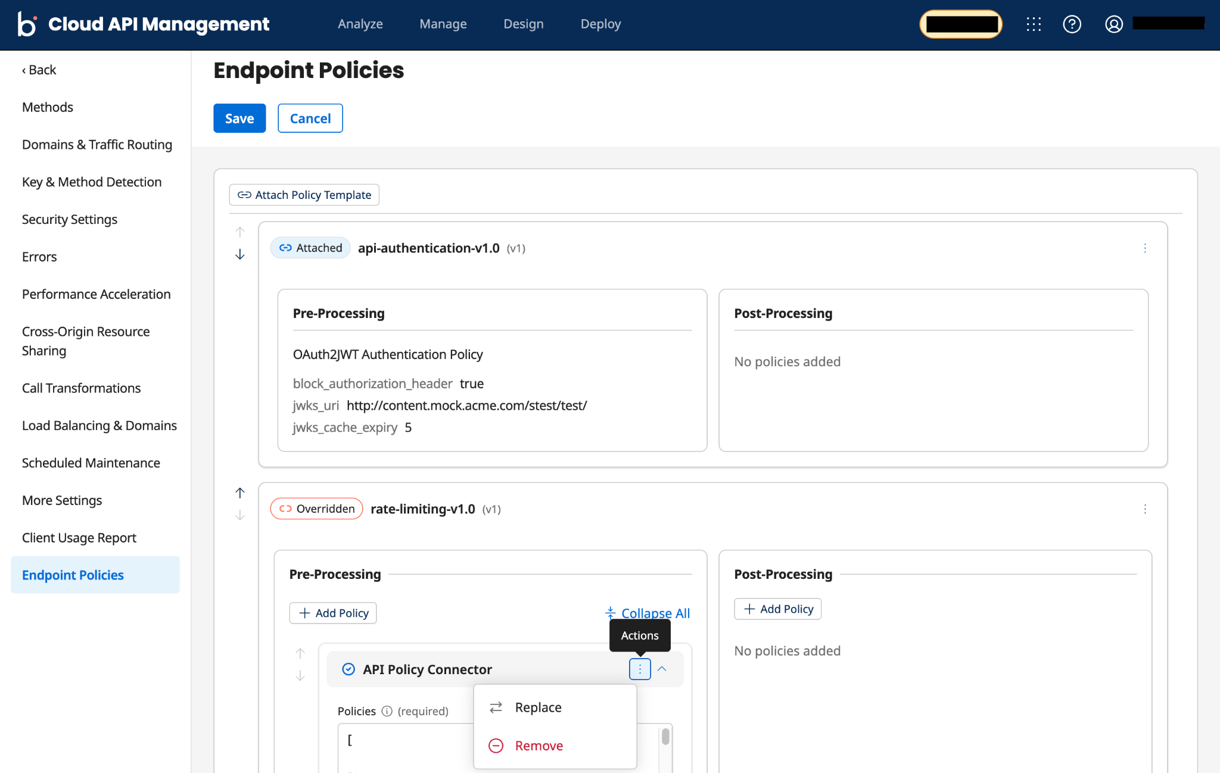This screenshot has width=1220, height=773.
Task: Click Collapse All in Pre-Processing
Action: pos(648,613)
